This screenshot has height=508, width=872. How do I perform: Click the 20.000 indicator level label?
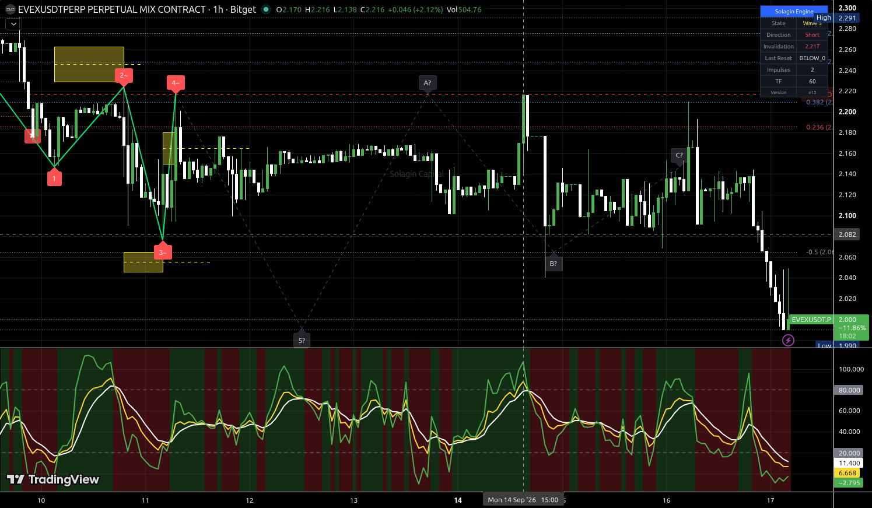coord(849,453)
